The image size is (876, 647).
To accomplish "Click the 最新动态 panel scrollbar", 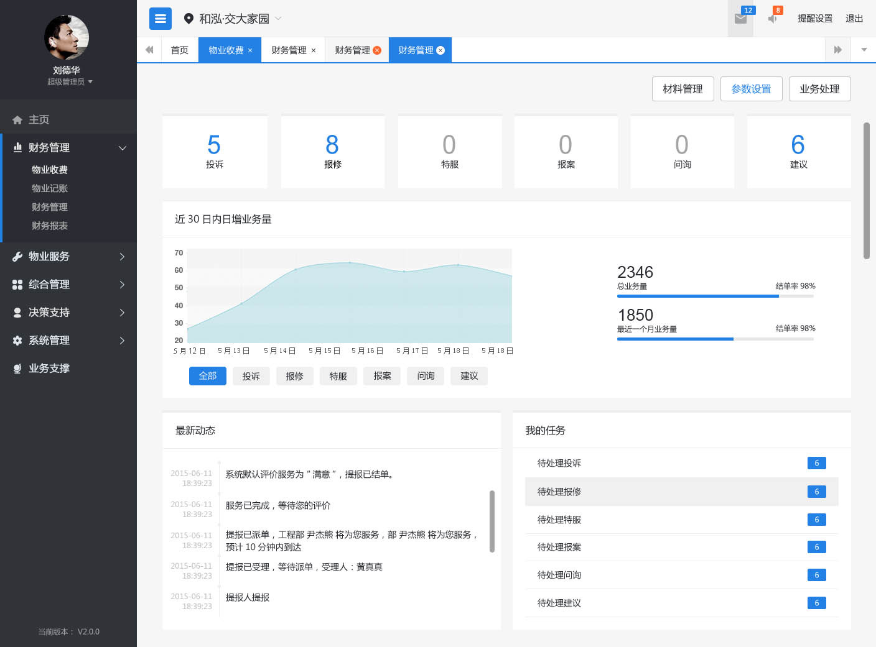I will click(492, 521).
